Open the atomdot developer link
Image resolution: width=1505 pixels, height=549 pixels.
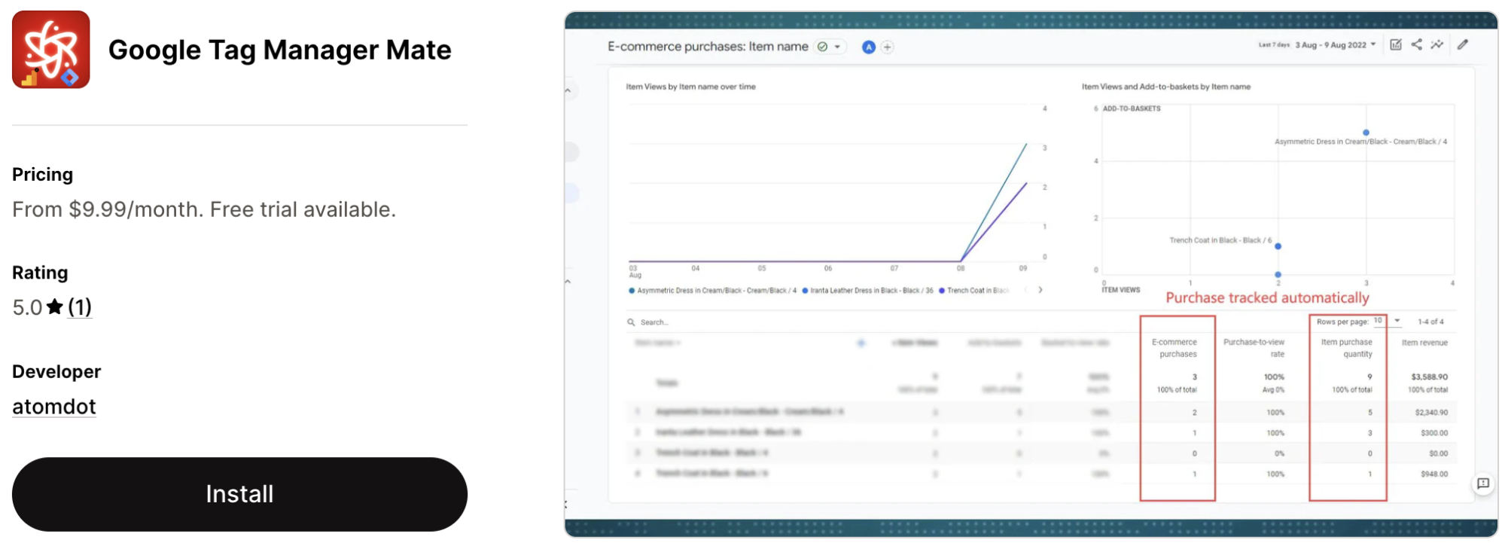point(54,407)
